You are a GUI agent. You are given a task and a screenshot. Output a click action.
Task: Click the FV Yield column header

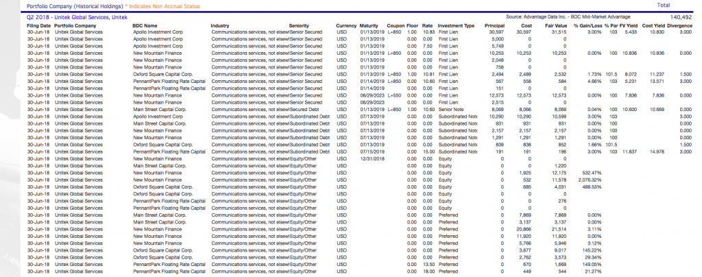click(x=628, y=26)
